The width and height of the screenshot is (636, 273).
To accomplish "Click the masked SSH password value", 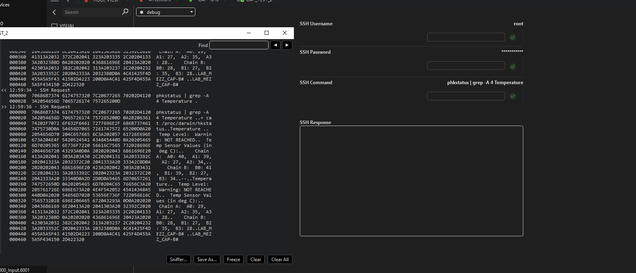I will (512, 51).
